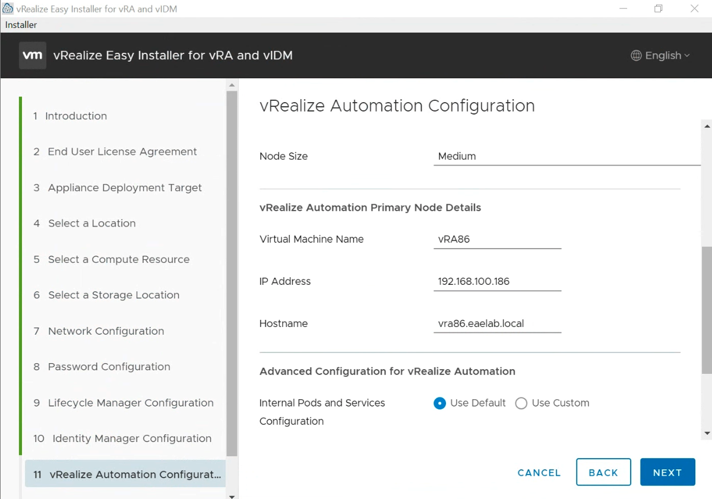Click the NEXT button
712x499 pixels.
[667, 472]
